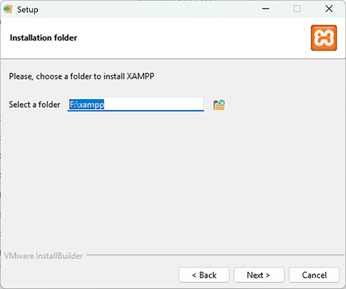Open the folder browse icon
Image resolution: width=346 pixels, height=289 pixels.
coord(219,105)
